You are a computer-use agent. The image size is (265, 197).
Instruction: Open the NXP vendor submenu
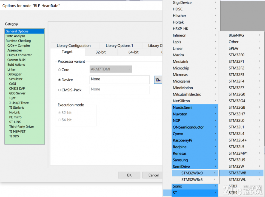click(195, 121)
